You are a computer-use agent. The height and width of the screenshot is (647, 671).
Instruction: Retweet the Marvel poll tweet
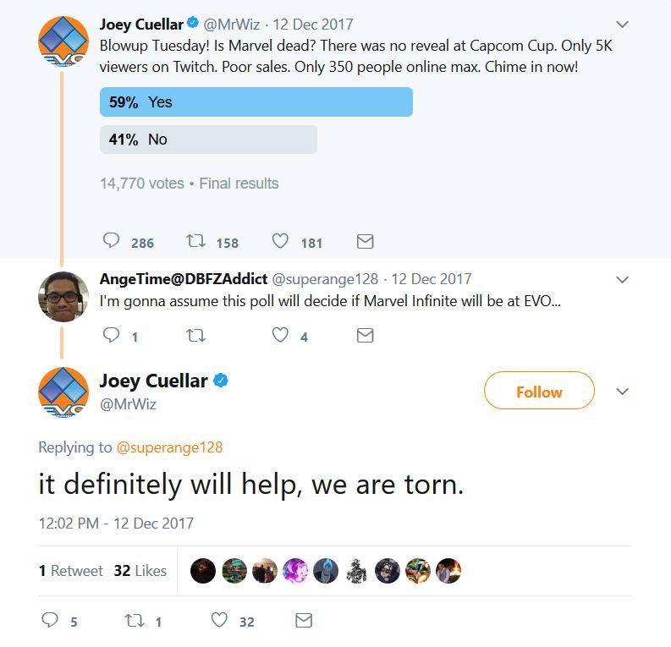point(196,242)
